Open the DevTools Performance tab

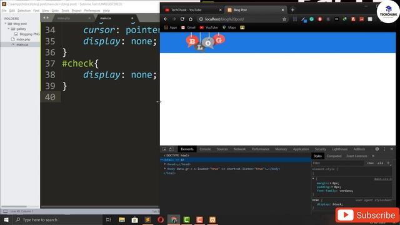261,149
